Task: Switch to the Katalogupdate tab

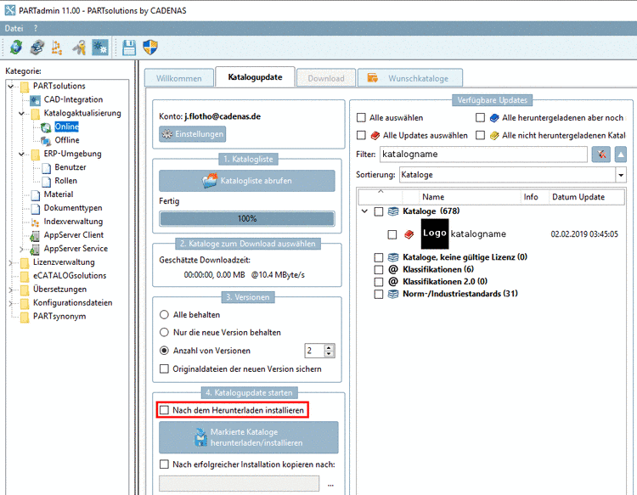Action: click(x=255, y=77)
